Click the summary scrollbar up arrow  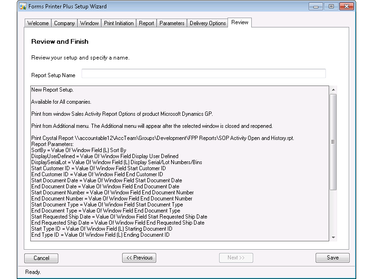tap(333, 90)
